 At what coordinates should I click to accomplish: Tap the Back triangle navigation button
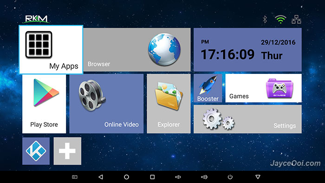(101, 177)
